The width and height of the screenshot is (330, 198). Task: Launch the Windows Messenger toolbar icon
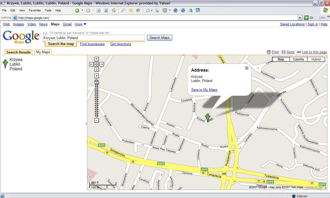[190, 10]
